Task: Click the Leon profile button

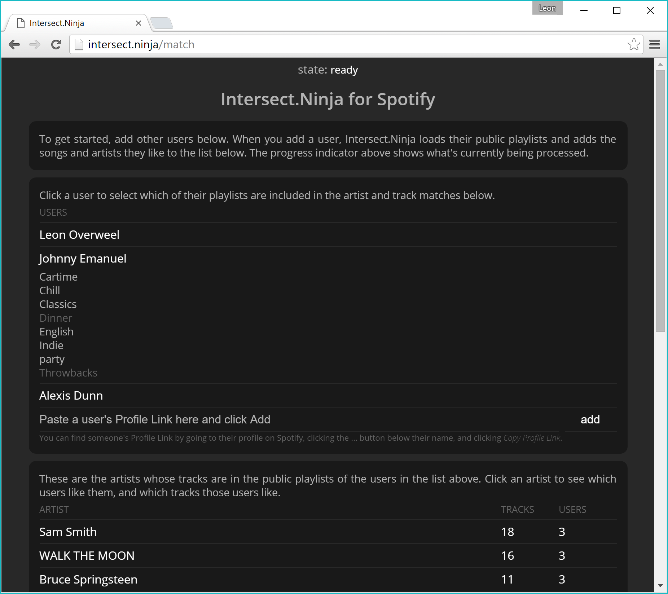Action: coord(547,8)
